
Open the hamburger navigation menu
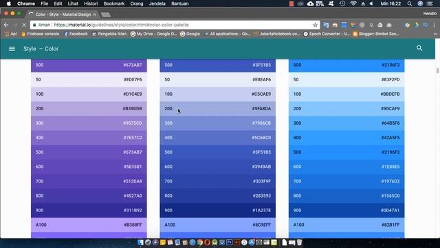[12, 49]
